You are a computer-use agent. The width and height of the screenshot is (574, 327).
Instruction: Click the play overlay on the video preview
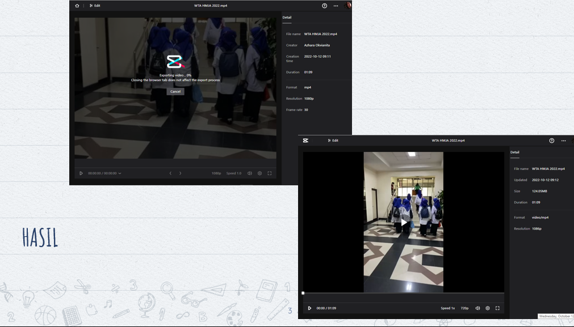(x=404, y=222)
